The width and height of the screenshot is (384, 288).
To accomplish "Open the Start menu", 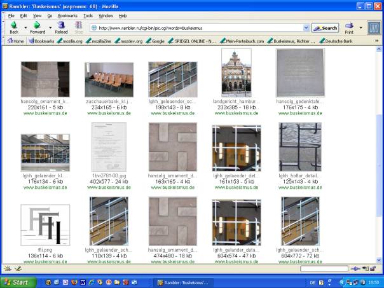I will (x=18, y=282).
